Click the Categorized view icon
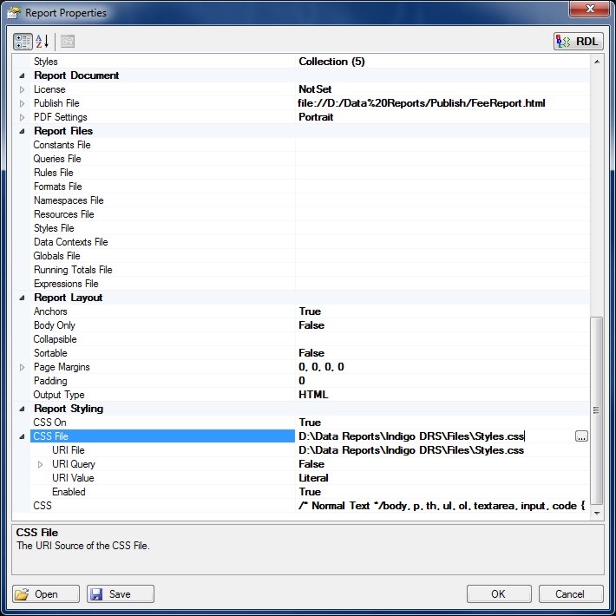This screenshot has width=616, height=616. click(23, 41)
